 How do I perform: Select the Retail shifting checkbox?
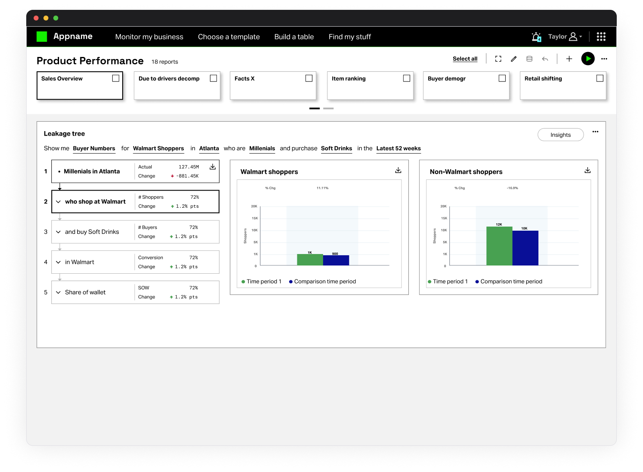click(x=600, y=78)
